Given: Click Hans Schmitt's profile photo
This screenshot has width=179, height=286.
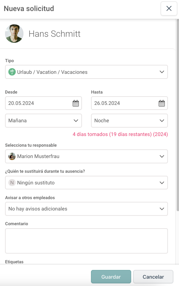Looking at the screenshot, I should 14,33.
